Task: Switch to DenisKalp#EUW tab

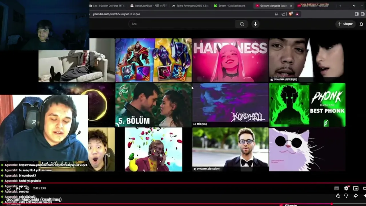Action: 148,6
